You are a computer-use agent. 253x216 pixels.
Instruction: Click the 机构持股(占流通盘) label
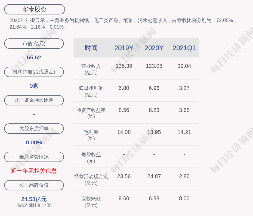point(34,72)
